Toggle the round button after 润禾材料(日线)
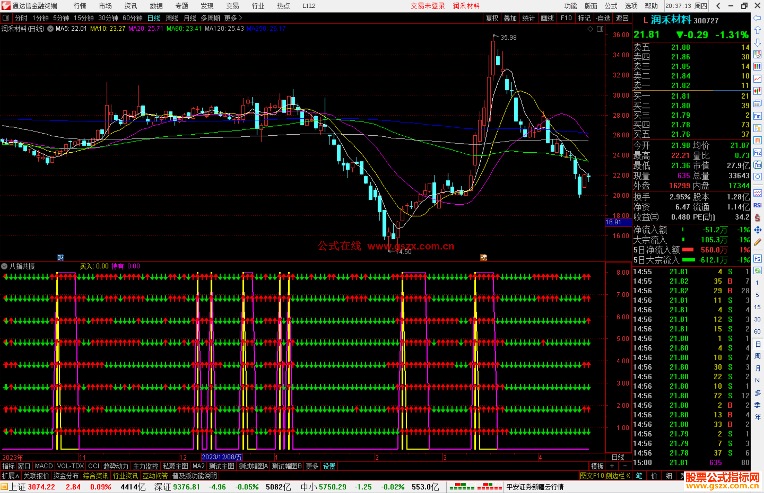The width and height of the screenshot is (764, 493). click(50, 29)
